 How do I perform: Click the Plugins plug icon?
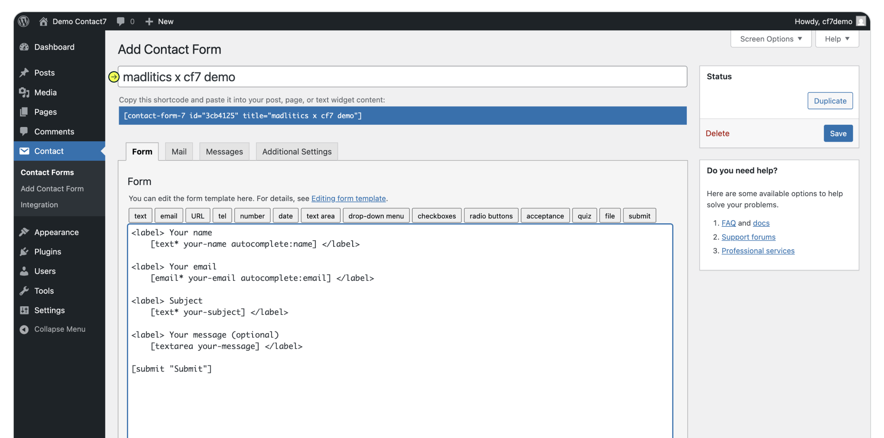pyautogui.click(x=24, y=251)
